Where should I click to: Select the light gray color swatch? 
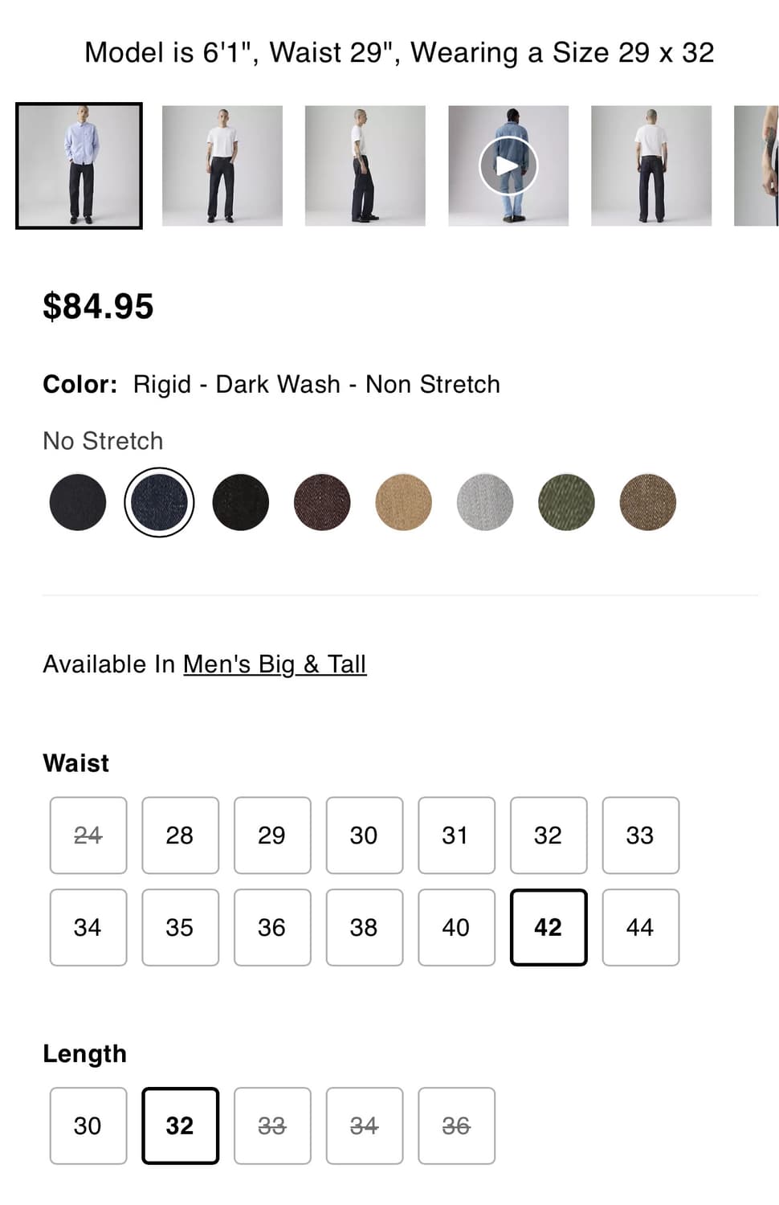tap(485, 502)
